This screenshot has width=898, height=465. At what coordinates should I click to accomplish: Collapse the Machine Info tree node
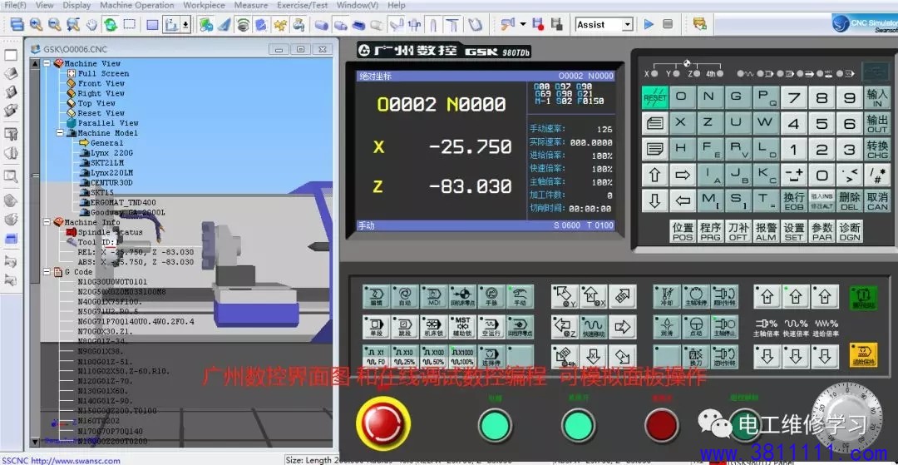tap(47, 222)
